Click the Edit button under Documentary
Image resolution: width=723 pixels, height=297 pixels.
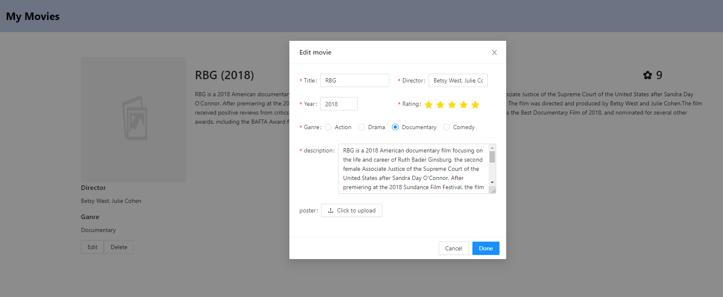93,247
